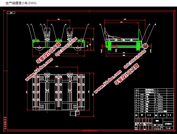Click the material Q235A in parts list row 2
Viewport: 177px width, 134px height.
(161, 109)
